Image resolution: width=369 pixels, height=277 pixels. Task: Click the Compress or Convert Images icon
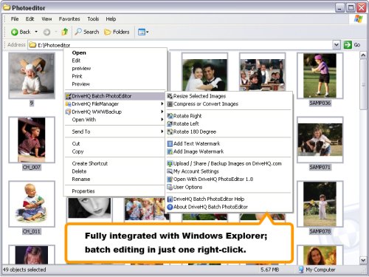click(170, 104)
